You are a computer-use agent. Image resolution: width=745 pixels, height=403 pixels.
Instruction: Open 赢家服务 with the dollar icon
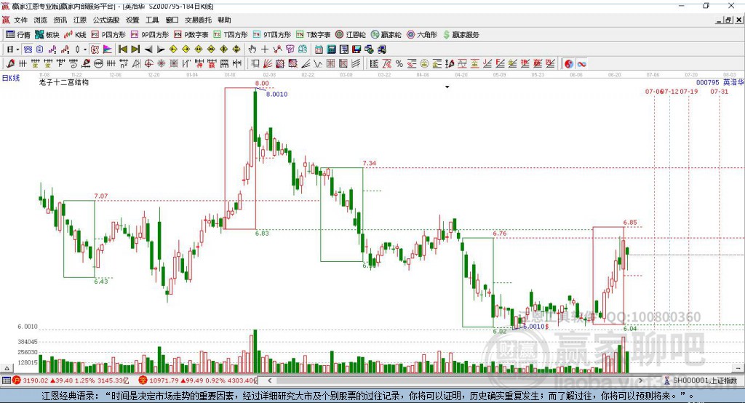[461, 35]
